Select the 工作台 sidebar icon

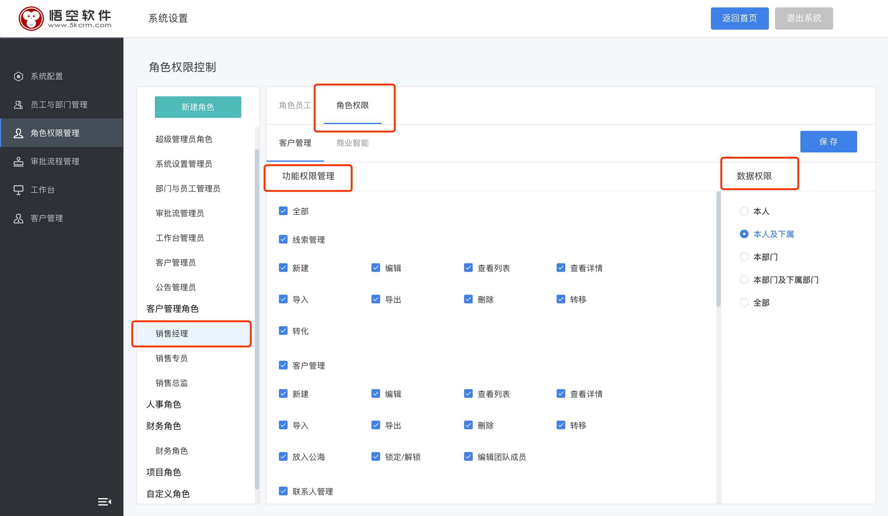point(18,189)
